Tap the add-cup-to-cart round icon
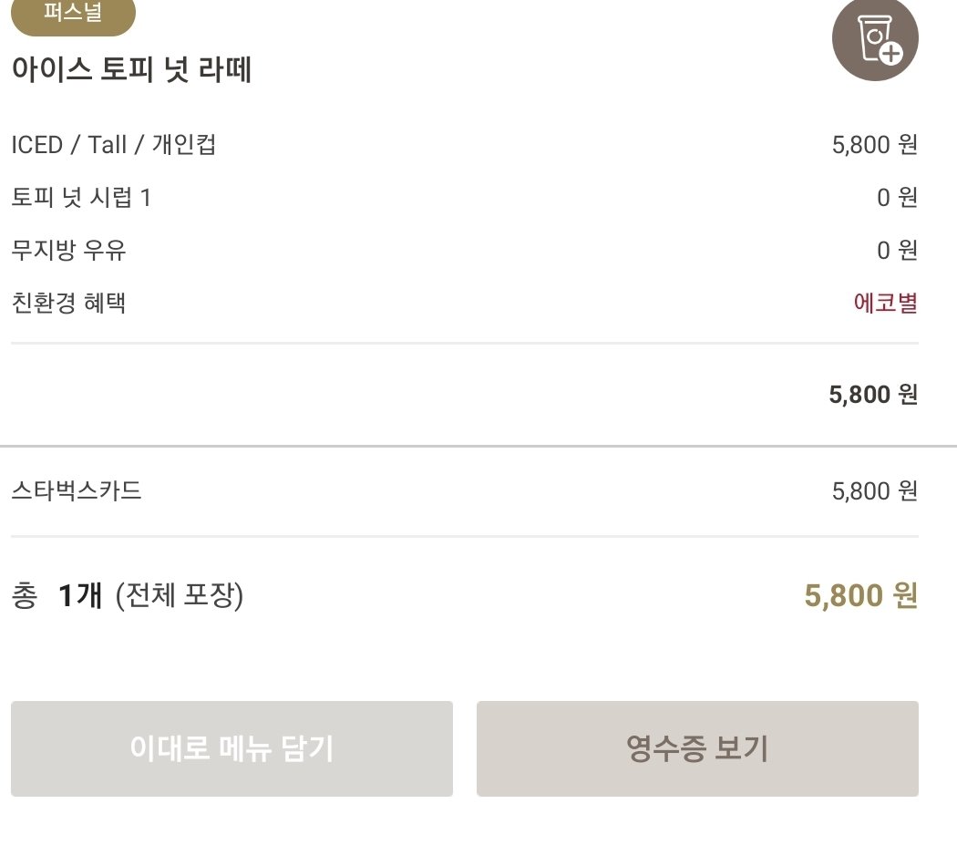This screenshot has height=845, width=957. coord(875,38)
